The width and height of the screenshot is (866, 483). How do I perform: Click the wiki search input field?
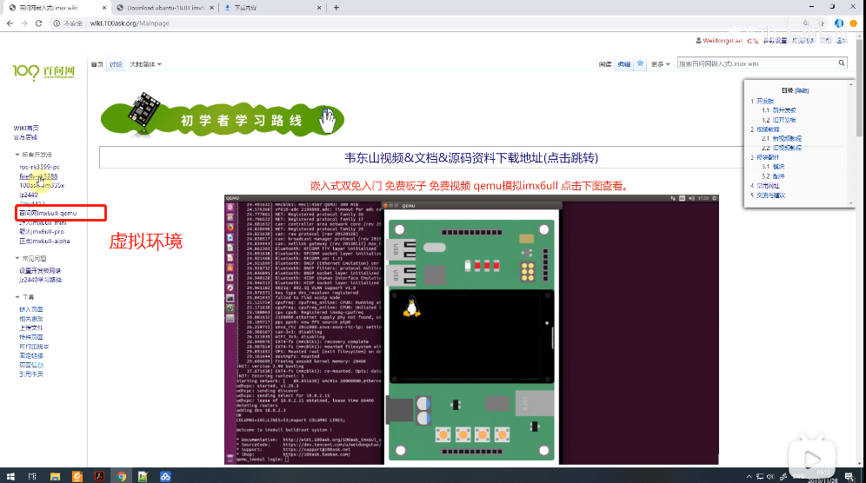pos(756,63)
